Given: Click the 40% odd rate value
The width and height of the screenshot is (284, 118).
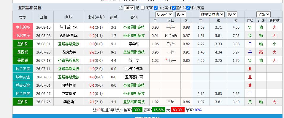Looking at the screenshot, I should [x=198, y=110].
